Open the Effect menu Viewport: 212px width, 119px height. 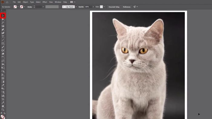coord(45,2)
